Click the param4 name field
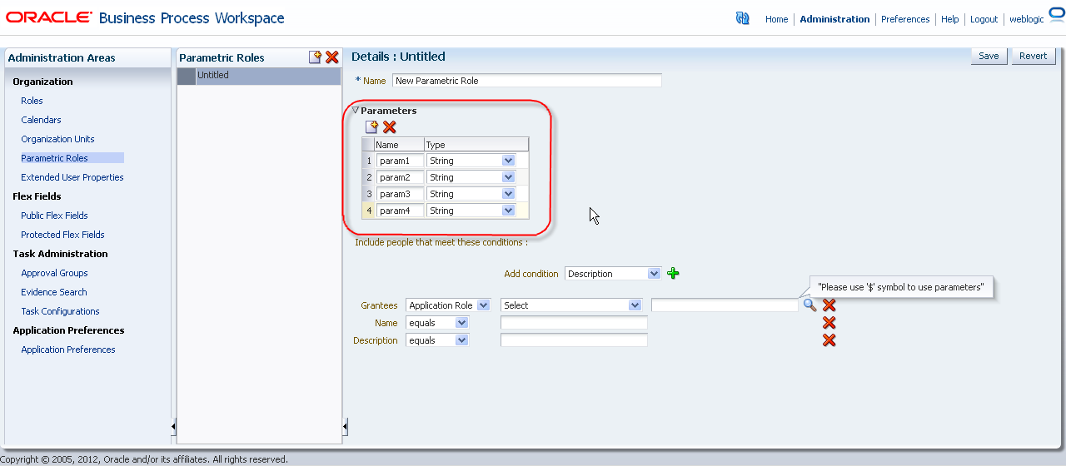1066x466 pixels. click(400, 211)
